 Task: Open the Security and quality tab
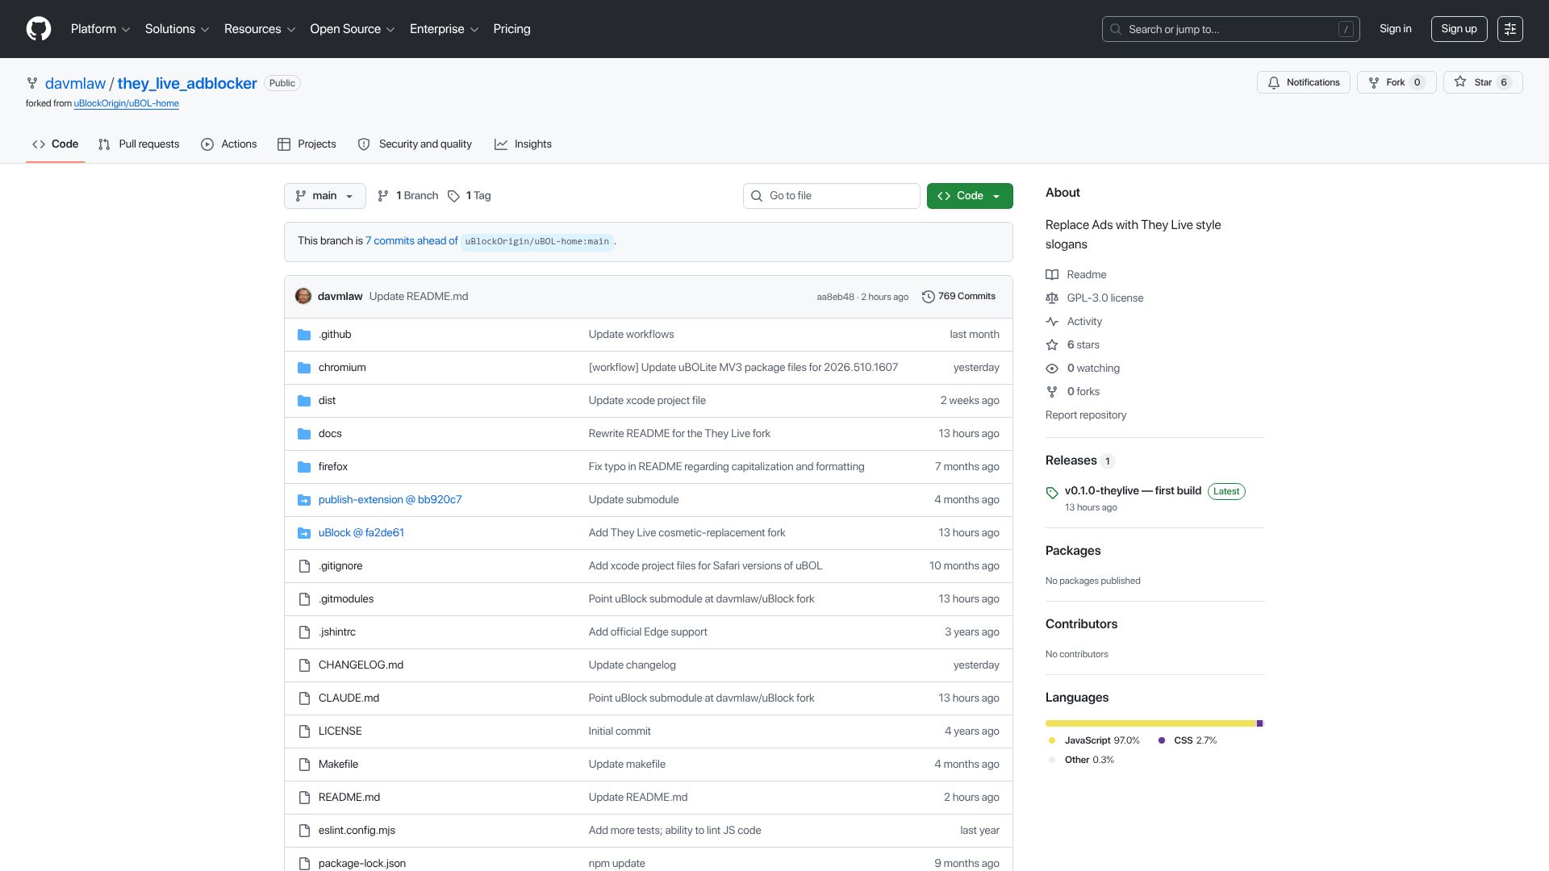[x=415, y=144]
